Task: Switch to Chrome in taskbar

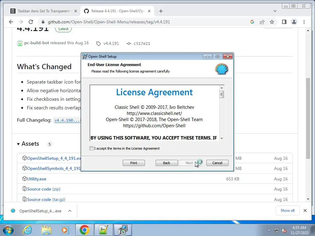Action: 84,230
